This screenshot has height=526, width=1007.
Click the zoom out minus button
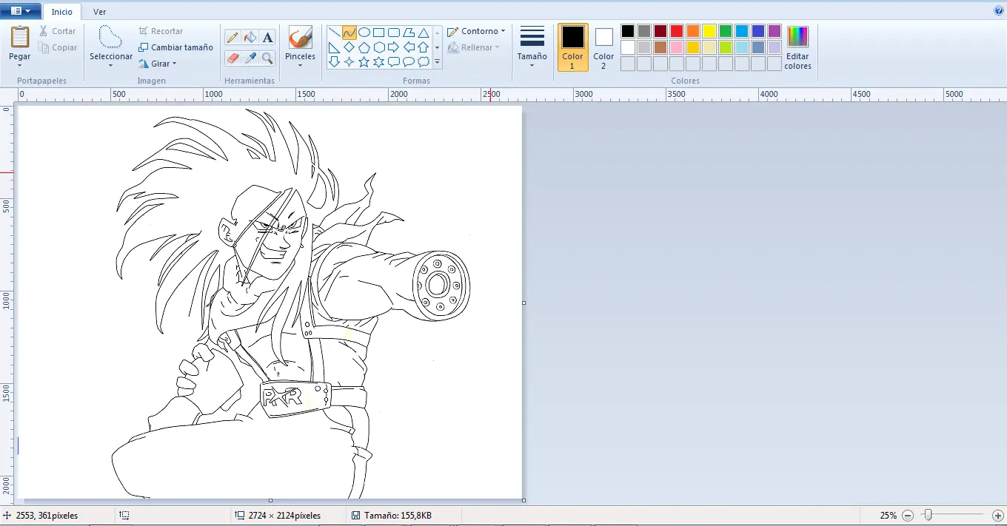[x=908, y=515]
